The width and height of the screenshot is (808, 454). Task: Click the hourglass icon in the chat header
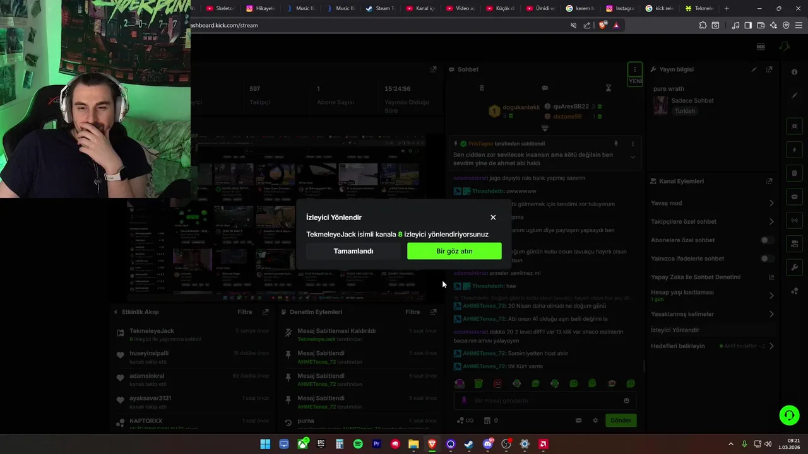[x=609, y=88]
